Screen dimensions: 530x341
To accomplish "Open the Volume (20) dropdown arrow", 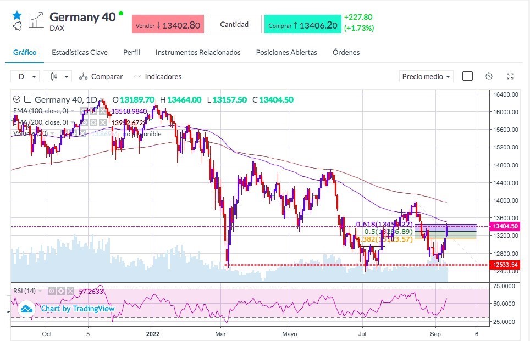I will click(x=53, y=133).
